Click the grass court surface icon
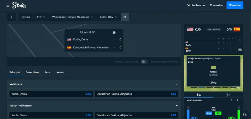The image size is (251, 119). (213, 67)
